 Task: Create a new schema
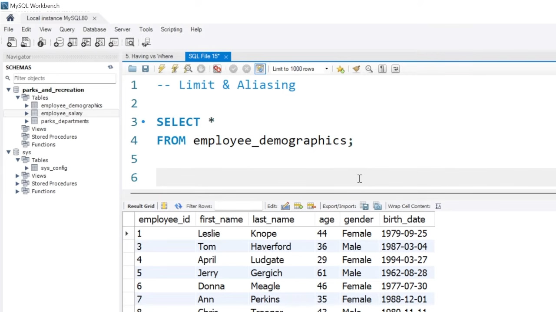point(59,42)
